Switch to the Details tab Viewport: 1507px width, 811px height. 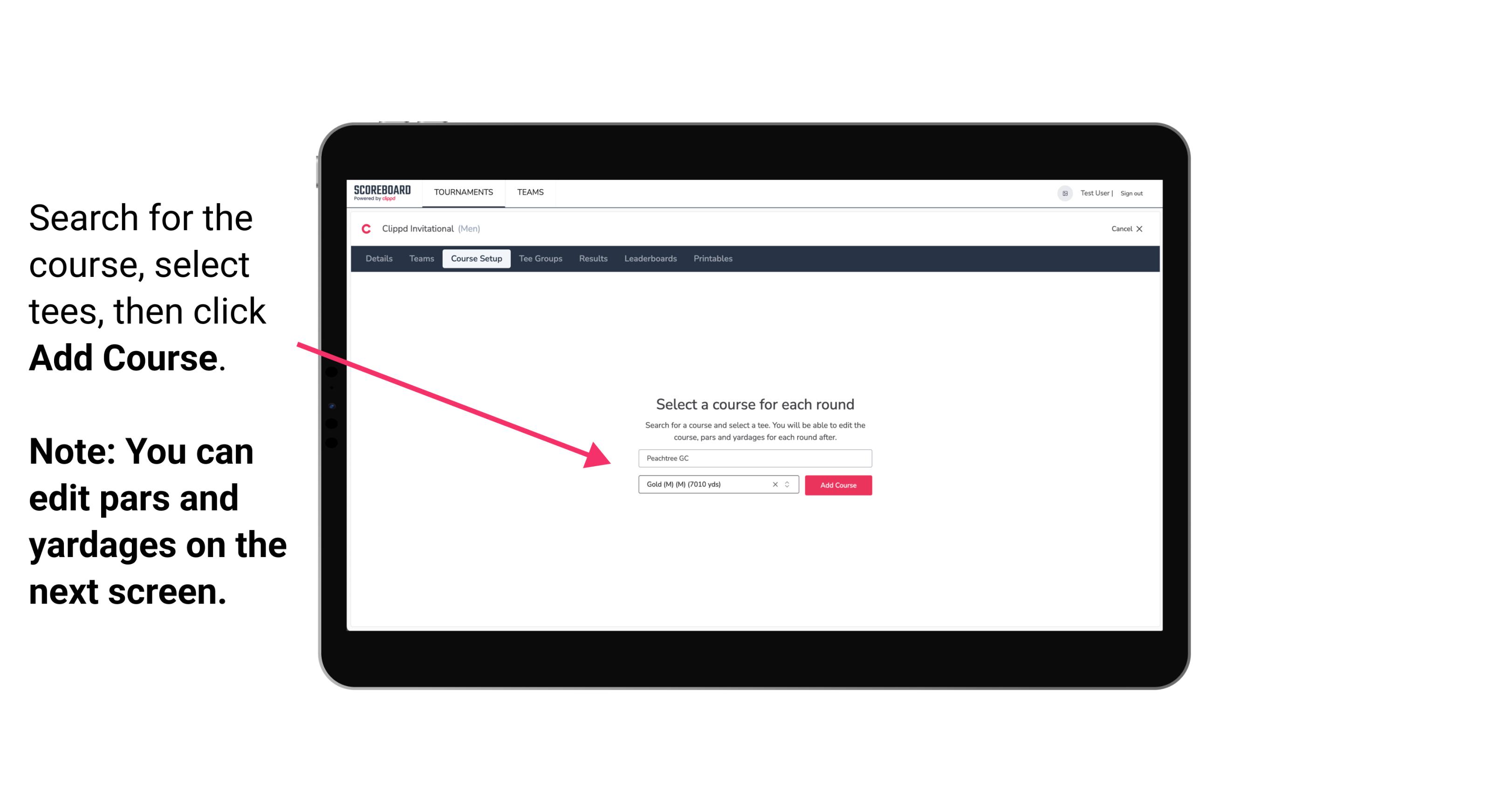pos(378,259)
